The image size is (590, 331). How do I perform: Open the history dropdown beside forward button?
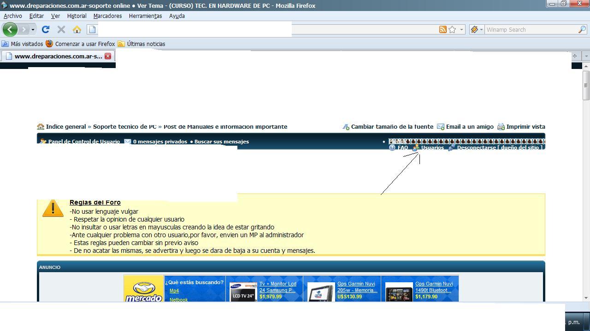(33, 30)
